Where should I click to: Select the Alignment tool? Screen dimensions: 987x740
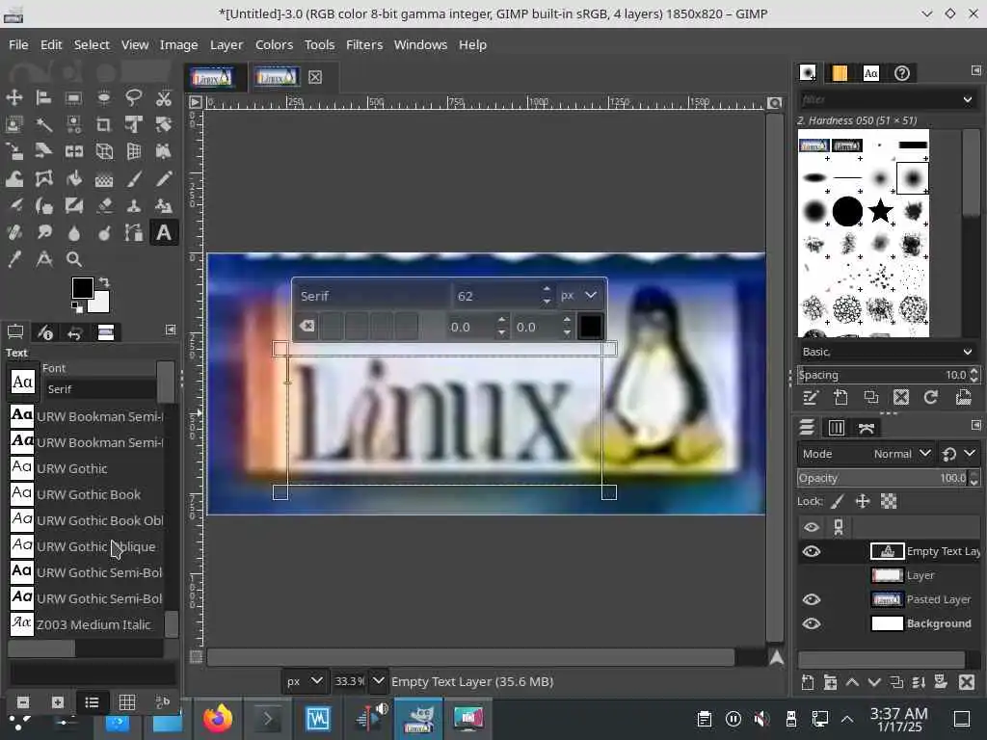[x=43, y=97]
